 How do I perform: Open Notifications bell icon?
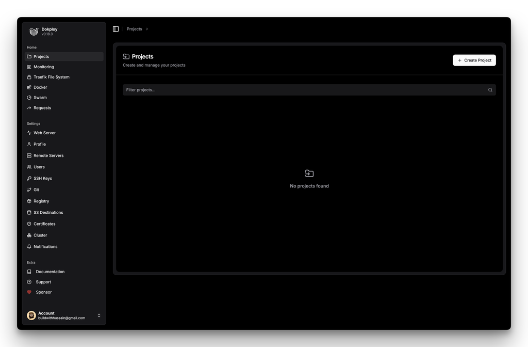click(29, 246)
